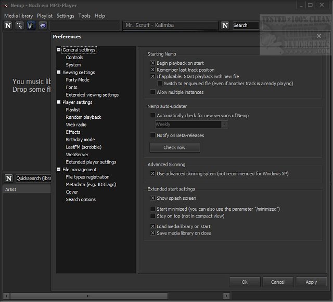Open the Playlist menu
Image resolution: width=333 pixels, height=302 pixels.
(45, 16)
